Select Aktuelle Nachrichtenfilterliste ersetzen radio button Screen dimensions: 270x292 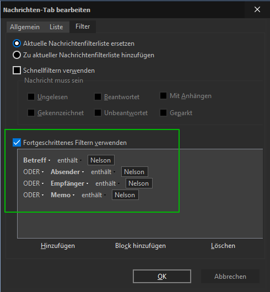pyautogui.click(x=17, y=44)
